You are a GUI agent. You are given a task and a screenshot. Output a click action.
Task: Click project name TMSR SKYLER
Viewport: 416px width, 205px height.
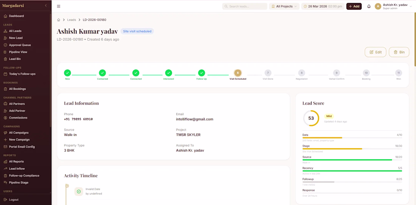[188, 135]
